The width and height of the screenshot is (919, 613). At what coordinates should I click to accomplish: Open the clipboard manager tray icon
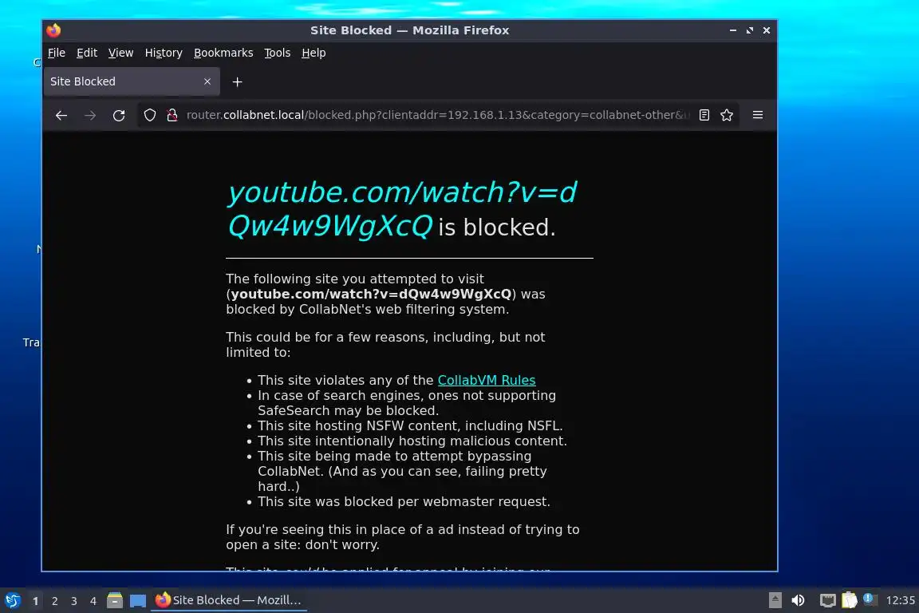pos(850,600)
